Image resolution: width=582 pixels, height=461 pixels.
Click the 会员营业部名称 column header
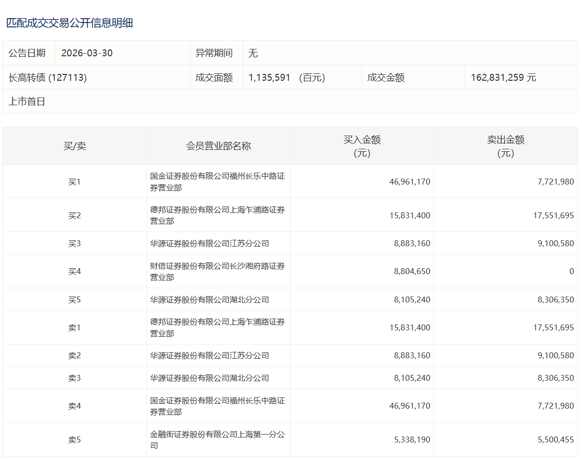pos(218,146)
